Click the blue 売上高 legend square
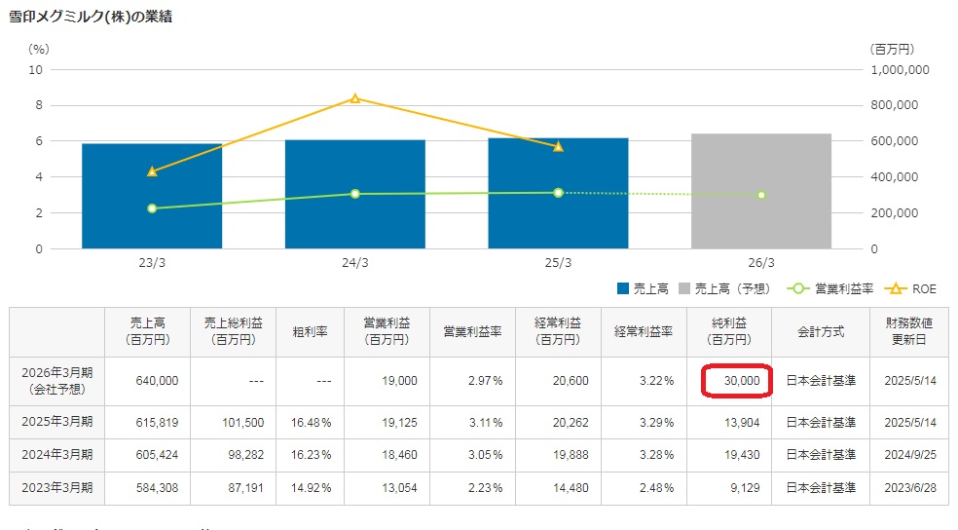 (624, 289)
